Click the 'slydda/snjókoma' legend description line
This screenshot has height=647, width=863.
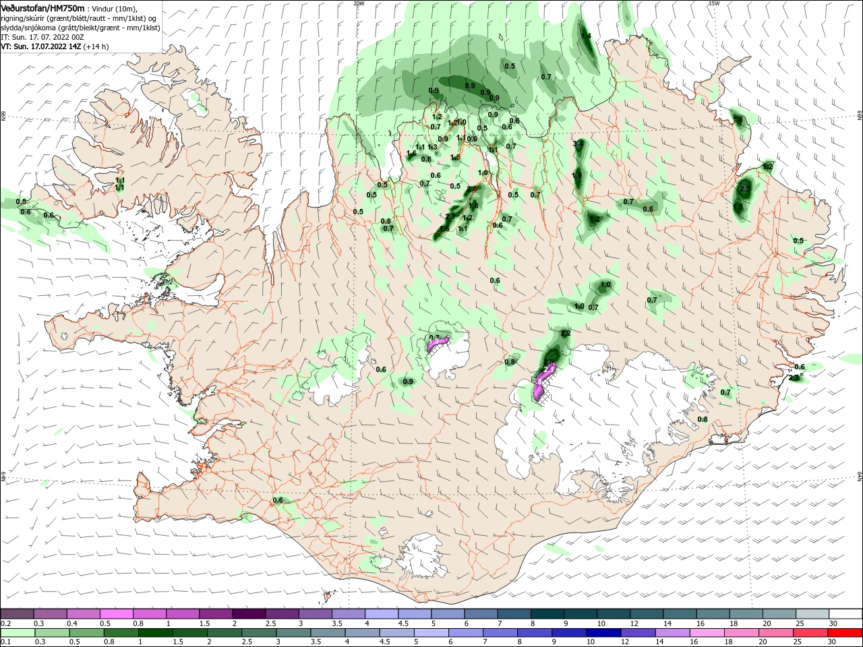[x=80, y=28]
